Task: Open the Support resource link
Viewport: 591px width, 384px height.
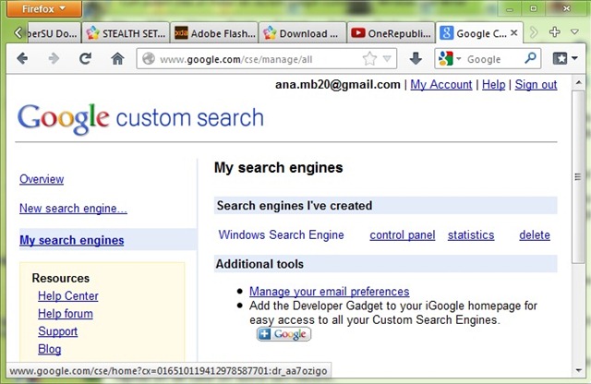Action: [x=57, y=331]
